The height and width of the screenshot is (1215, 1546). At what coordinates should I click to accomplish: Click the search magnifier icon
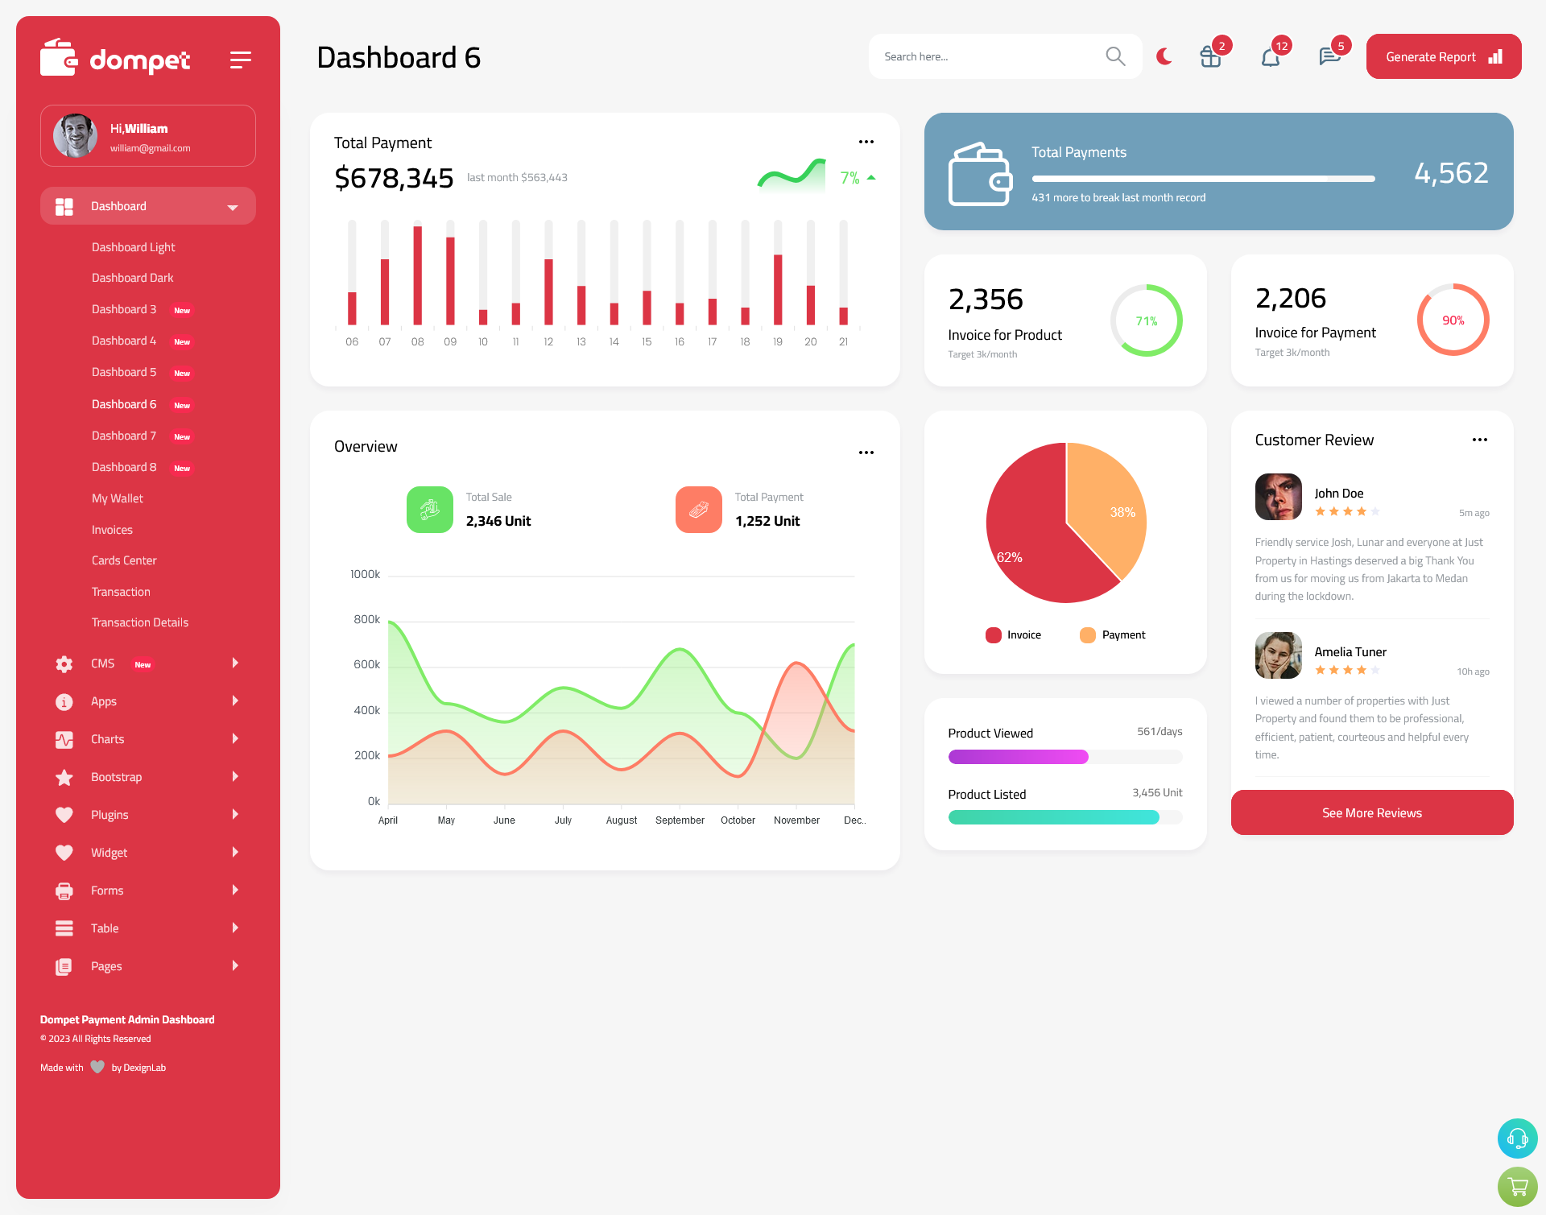(1112, 56)
